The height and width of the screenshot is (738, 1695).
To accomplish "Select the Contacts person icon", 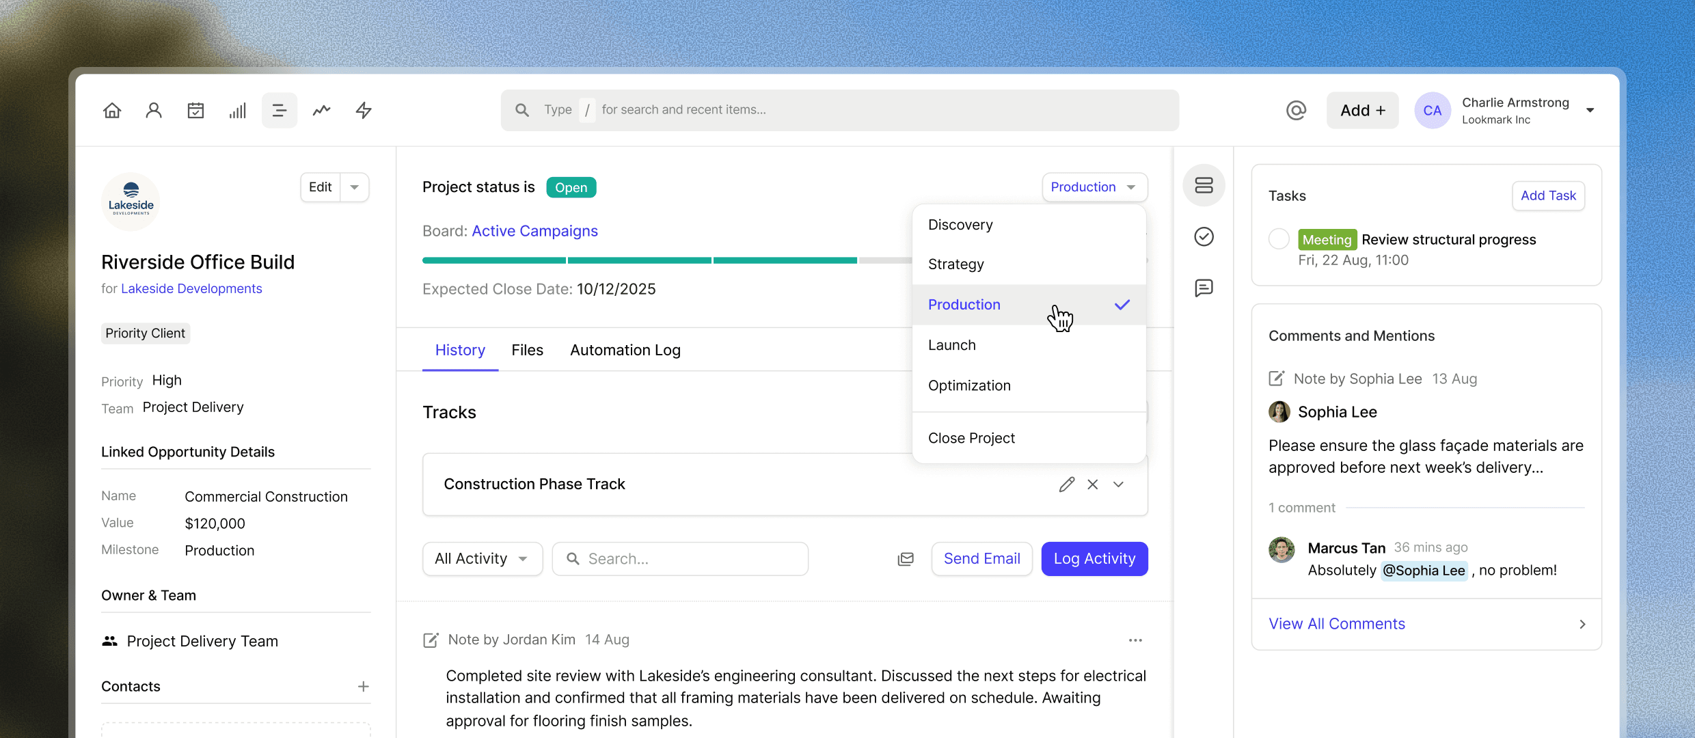I will (154, 110).
